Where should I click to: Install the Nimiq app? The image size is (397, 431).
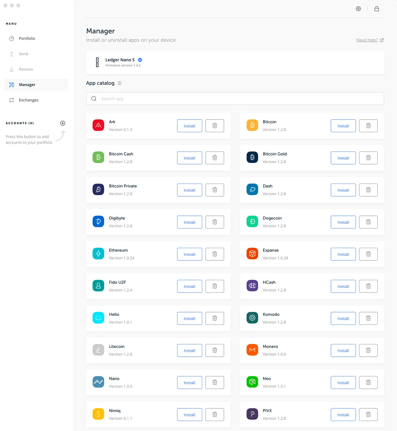pos(190,415)
